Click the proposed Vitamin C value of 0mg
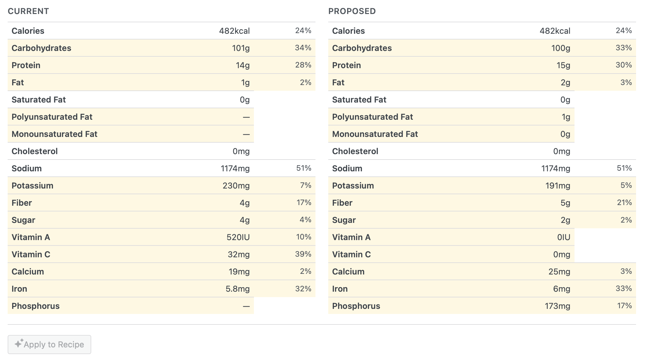Image resolution: width=645 pixels, height=363 pixels. coord(561,254)
